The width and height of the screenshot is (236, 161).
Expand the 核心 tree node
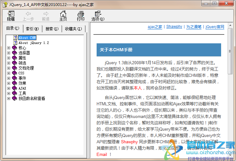point(9,48)
